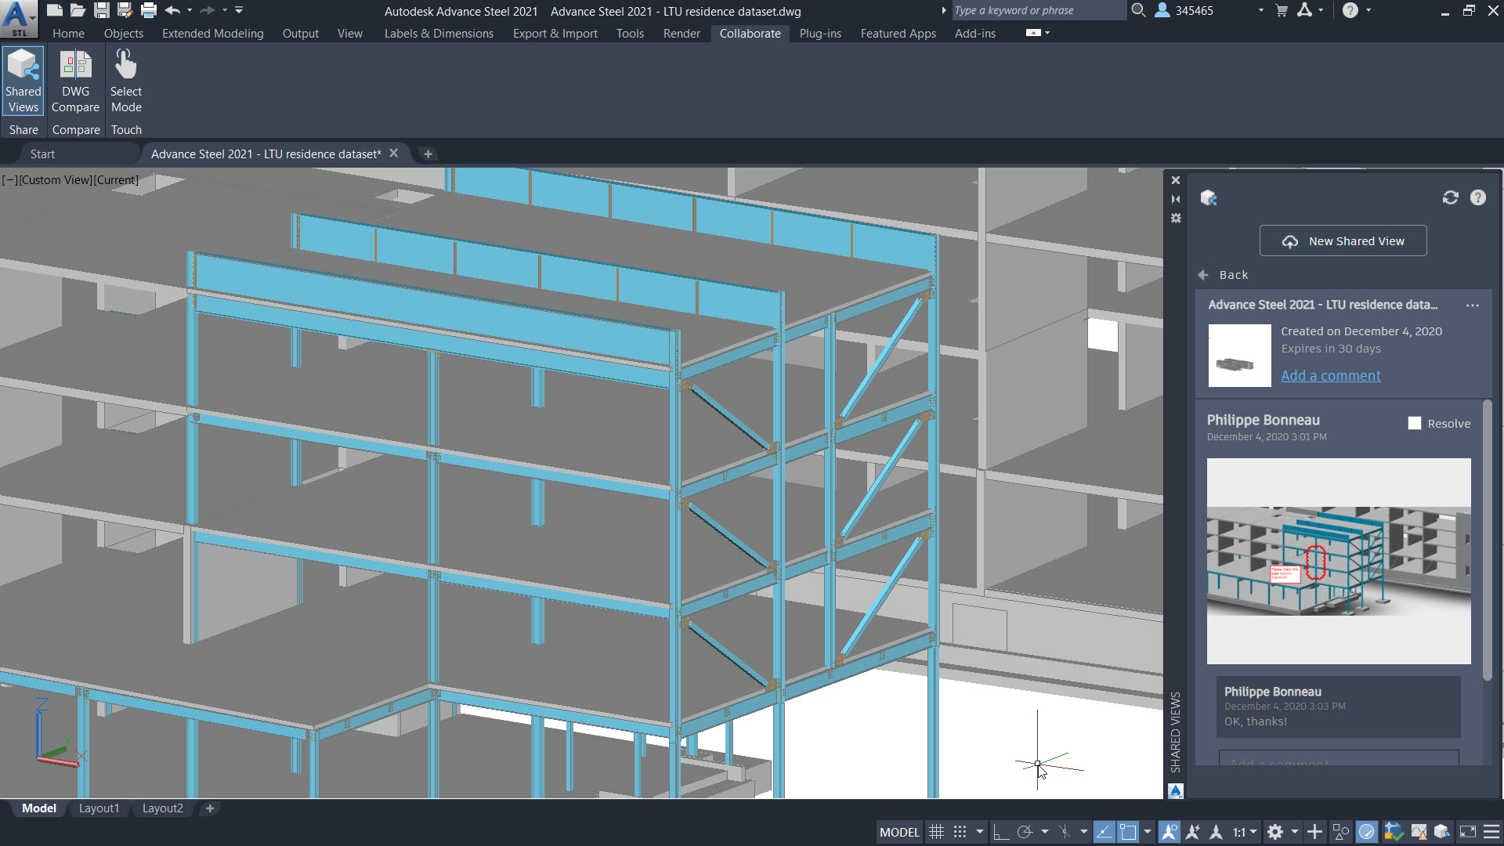Screen dimensions: 1504x846
Task: Switch to the Layout1 tab
Action: [x=99, y=808]
